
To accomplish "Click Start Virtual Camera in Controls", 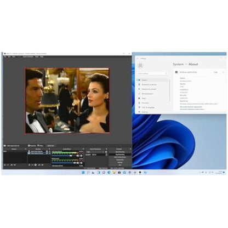I will pyautogui.click(x=120, y=157).
